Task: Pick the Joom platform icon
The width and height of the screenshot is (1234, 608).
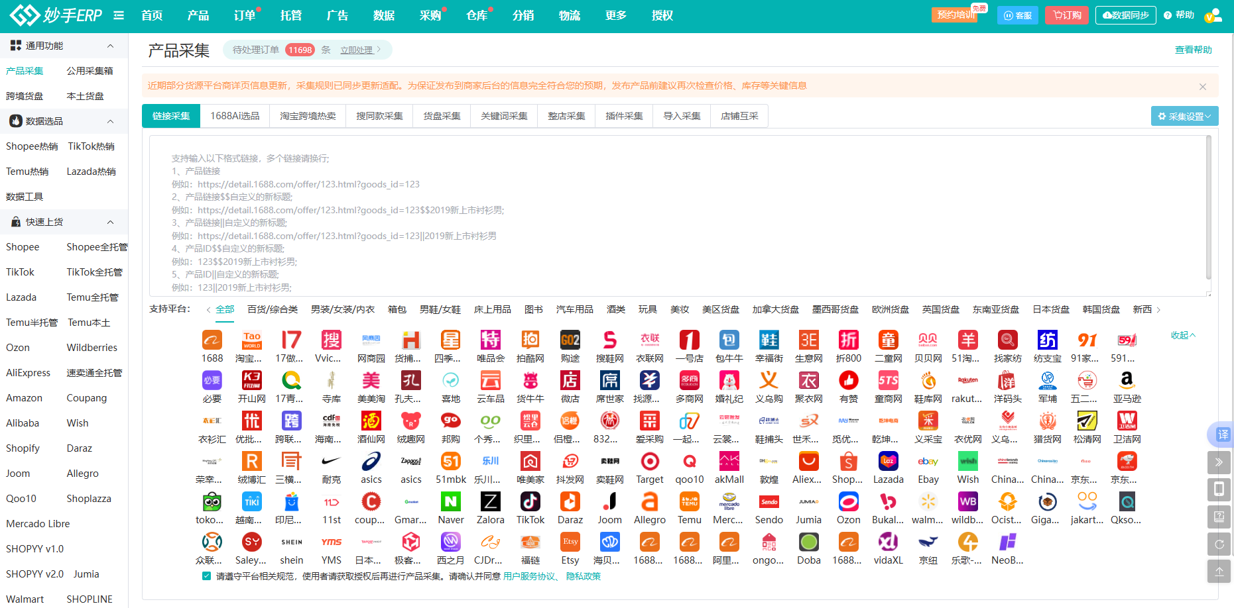Action: click(x=610, y=502)
